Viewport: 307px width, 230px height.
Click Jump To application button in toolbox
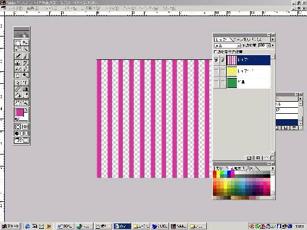click(22, 140)
